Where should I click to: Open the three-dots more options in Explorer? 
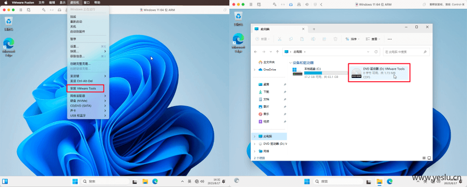click(390, 39)
